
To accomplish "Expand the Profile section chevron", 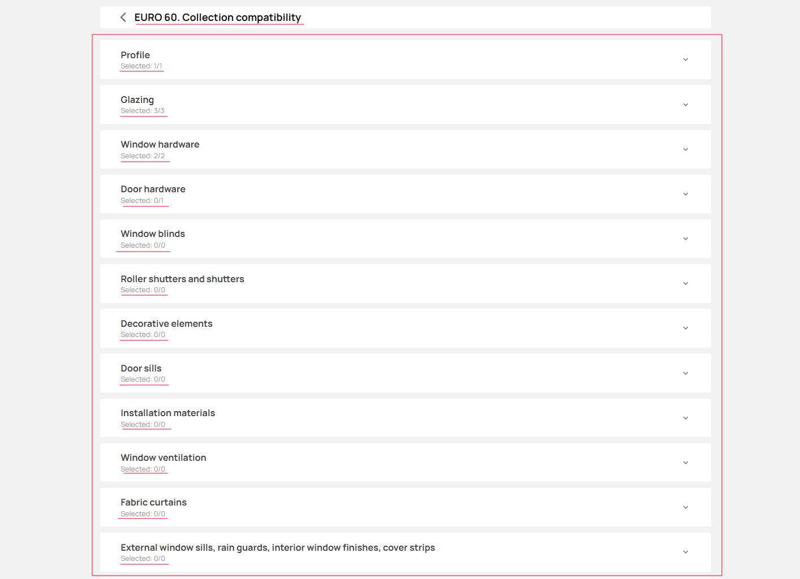I will pyautogui.click(x=685, y=59).
